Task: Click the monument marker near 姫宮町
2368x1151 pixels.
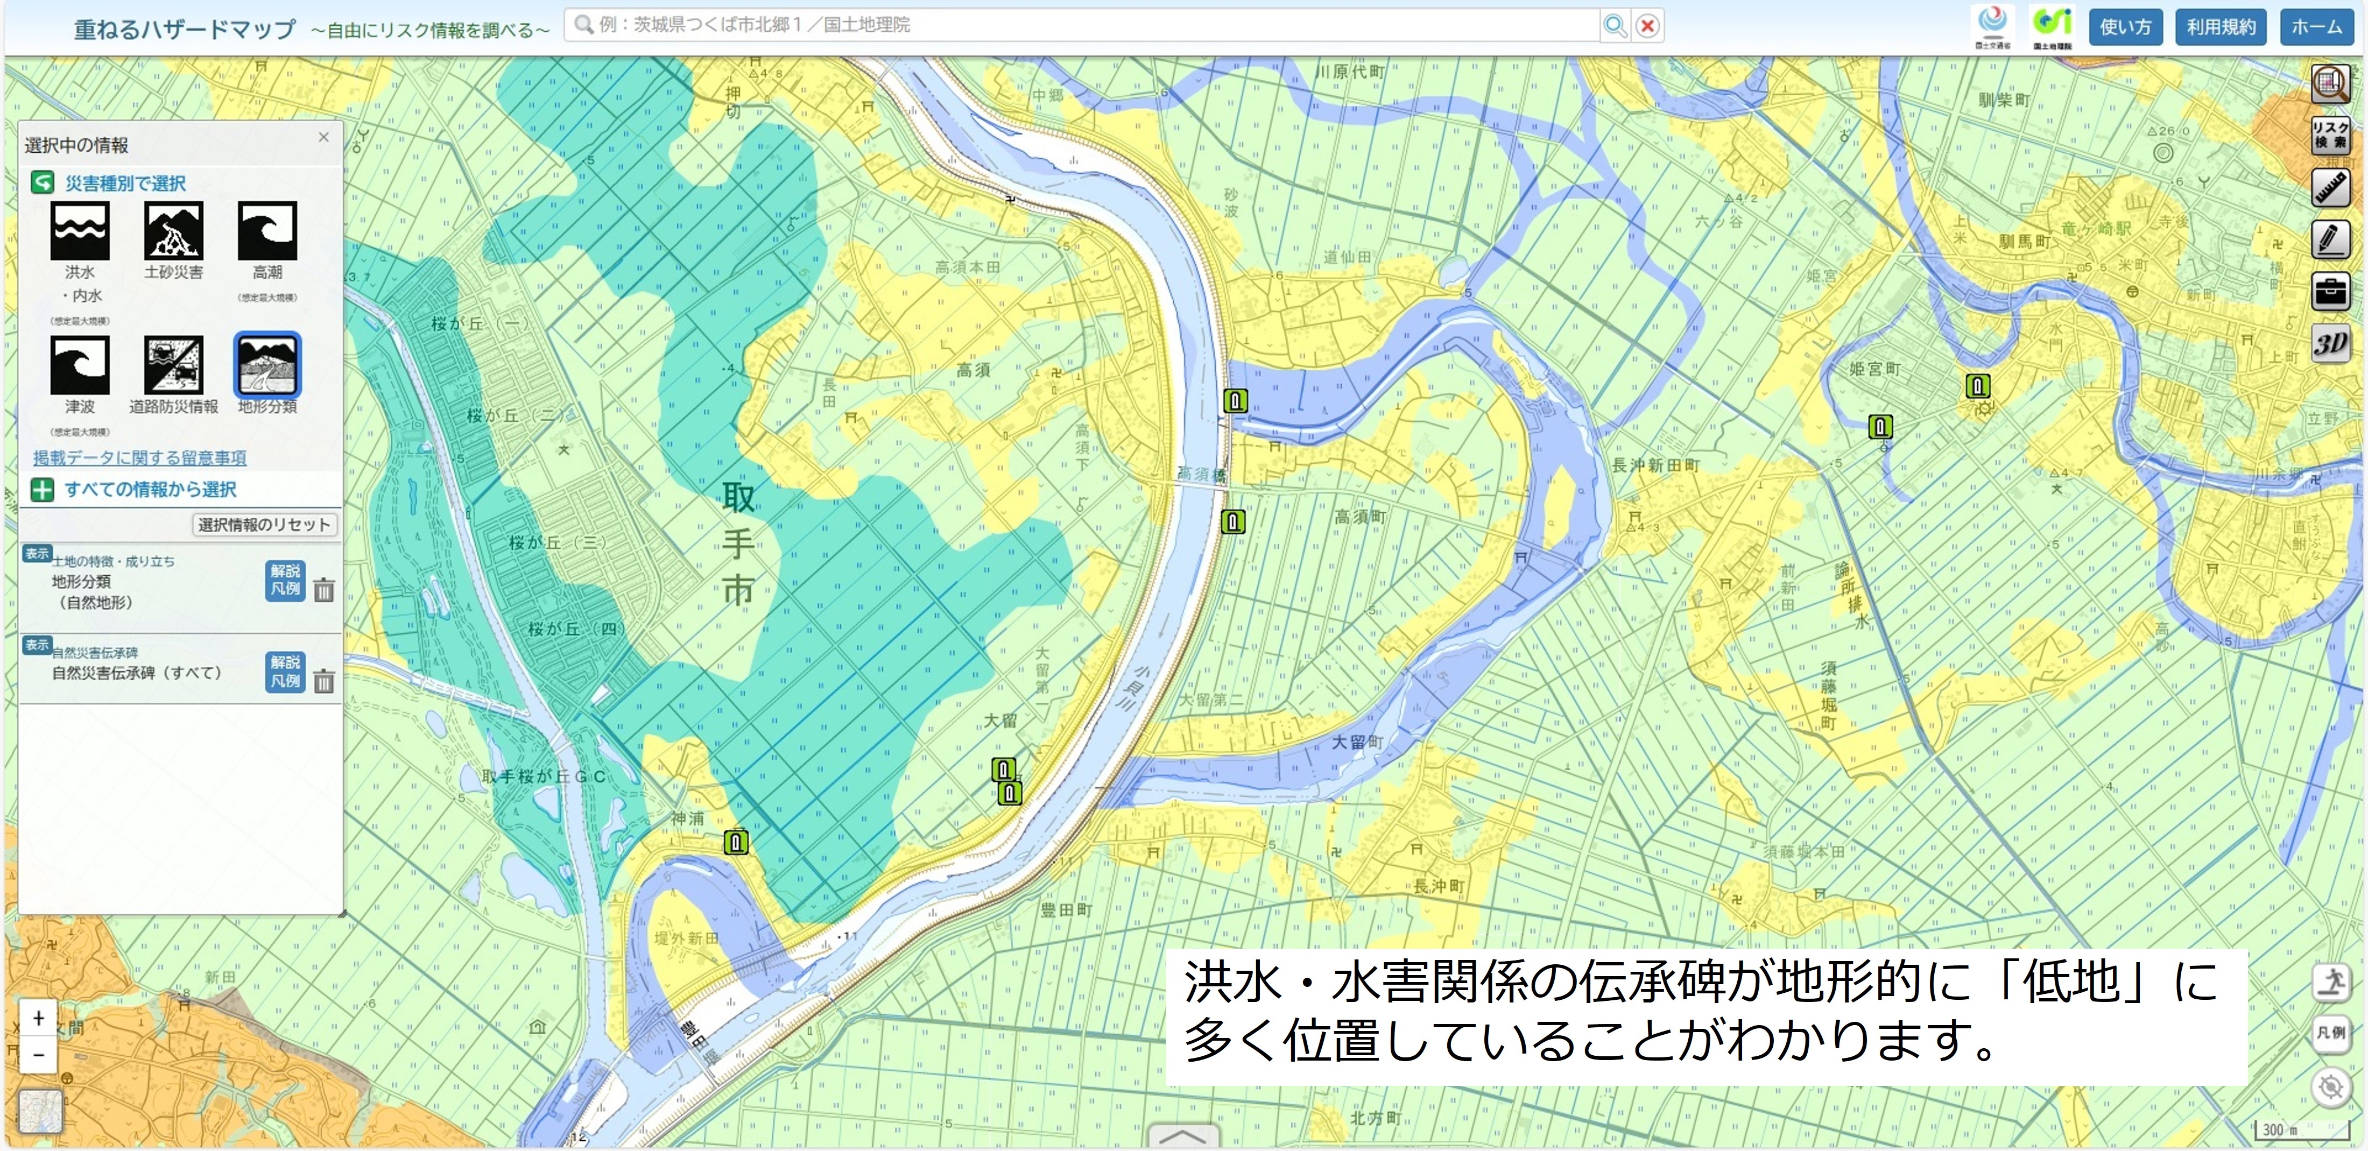Action: coord(1881,427)
